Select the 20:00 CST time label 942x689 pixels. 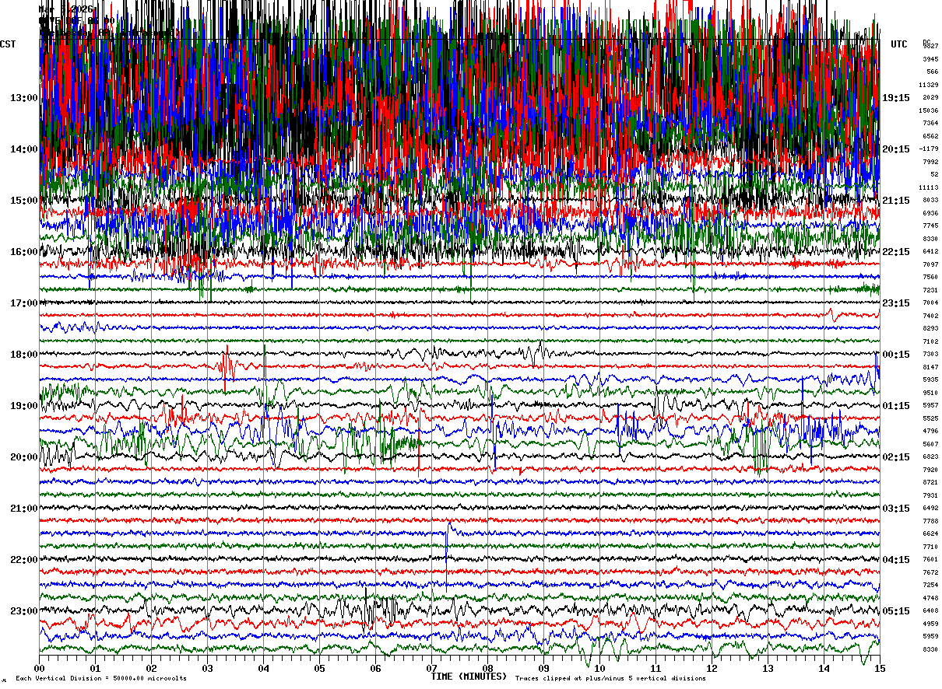[x=24, y=457]
